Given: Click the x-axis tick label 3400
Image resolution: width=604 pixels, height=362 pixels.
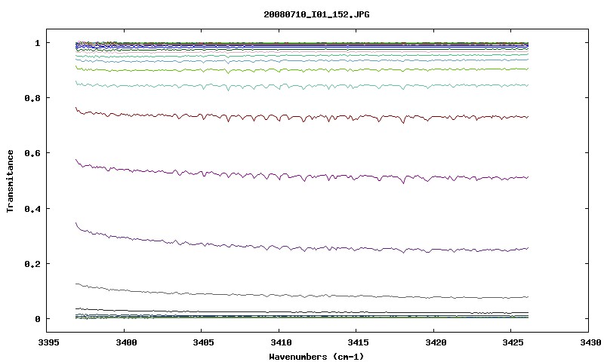Looking at the screenshot, I should tap(126, 342).
